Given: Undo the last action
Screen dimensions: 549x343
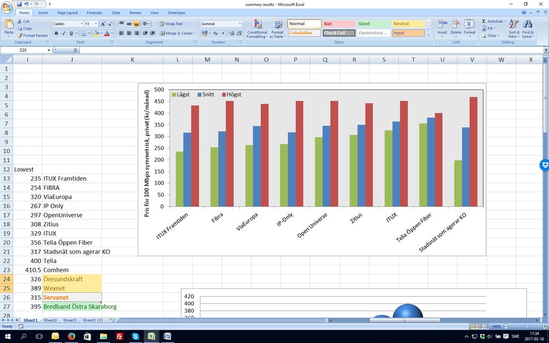Looking at the screenshot, I should tap(26, 4).
